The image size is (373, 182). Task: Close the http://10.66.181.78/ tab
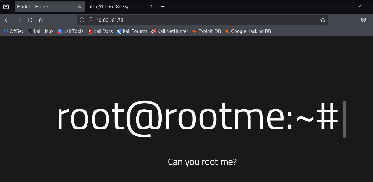151,6
